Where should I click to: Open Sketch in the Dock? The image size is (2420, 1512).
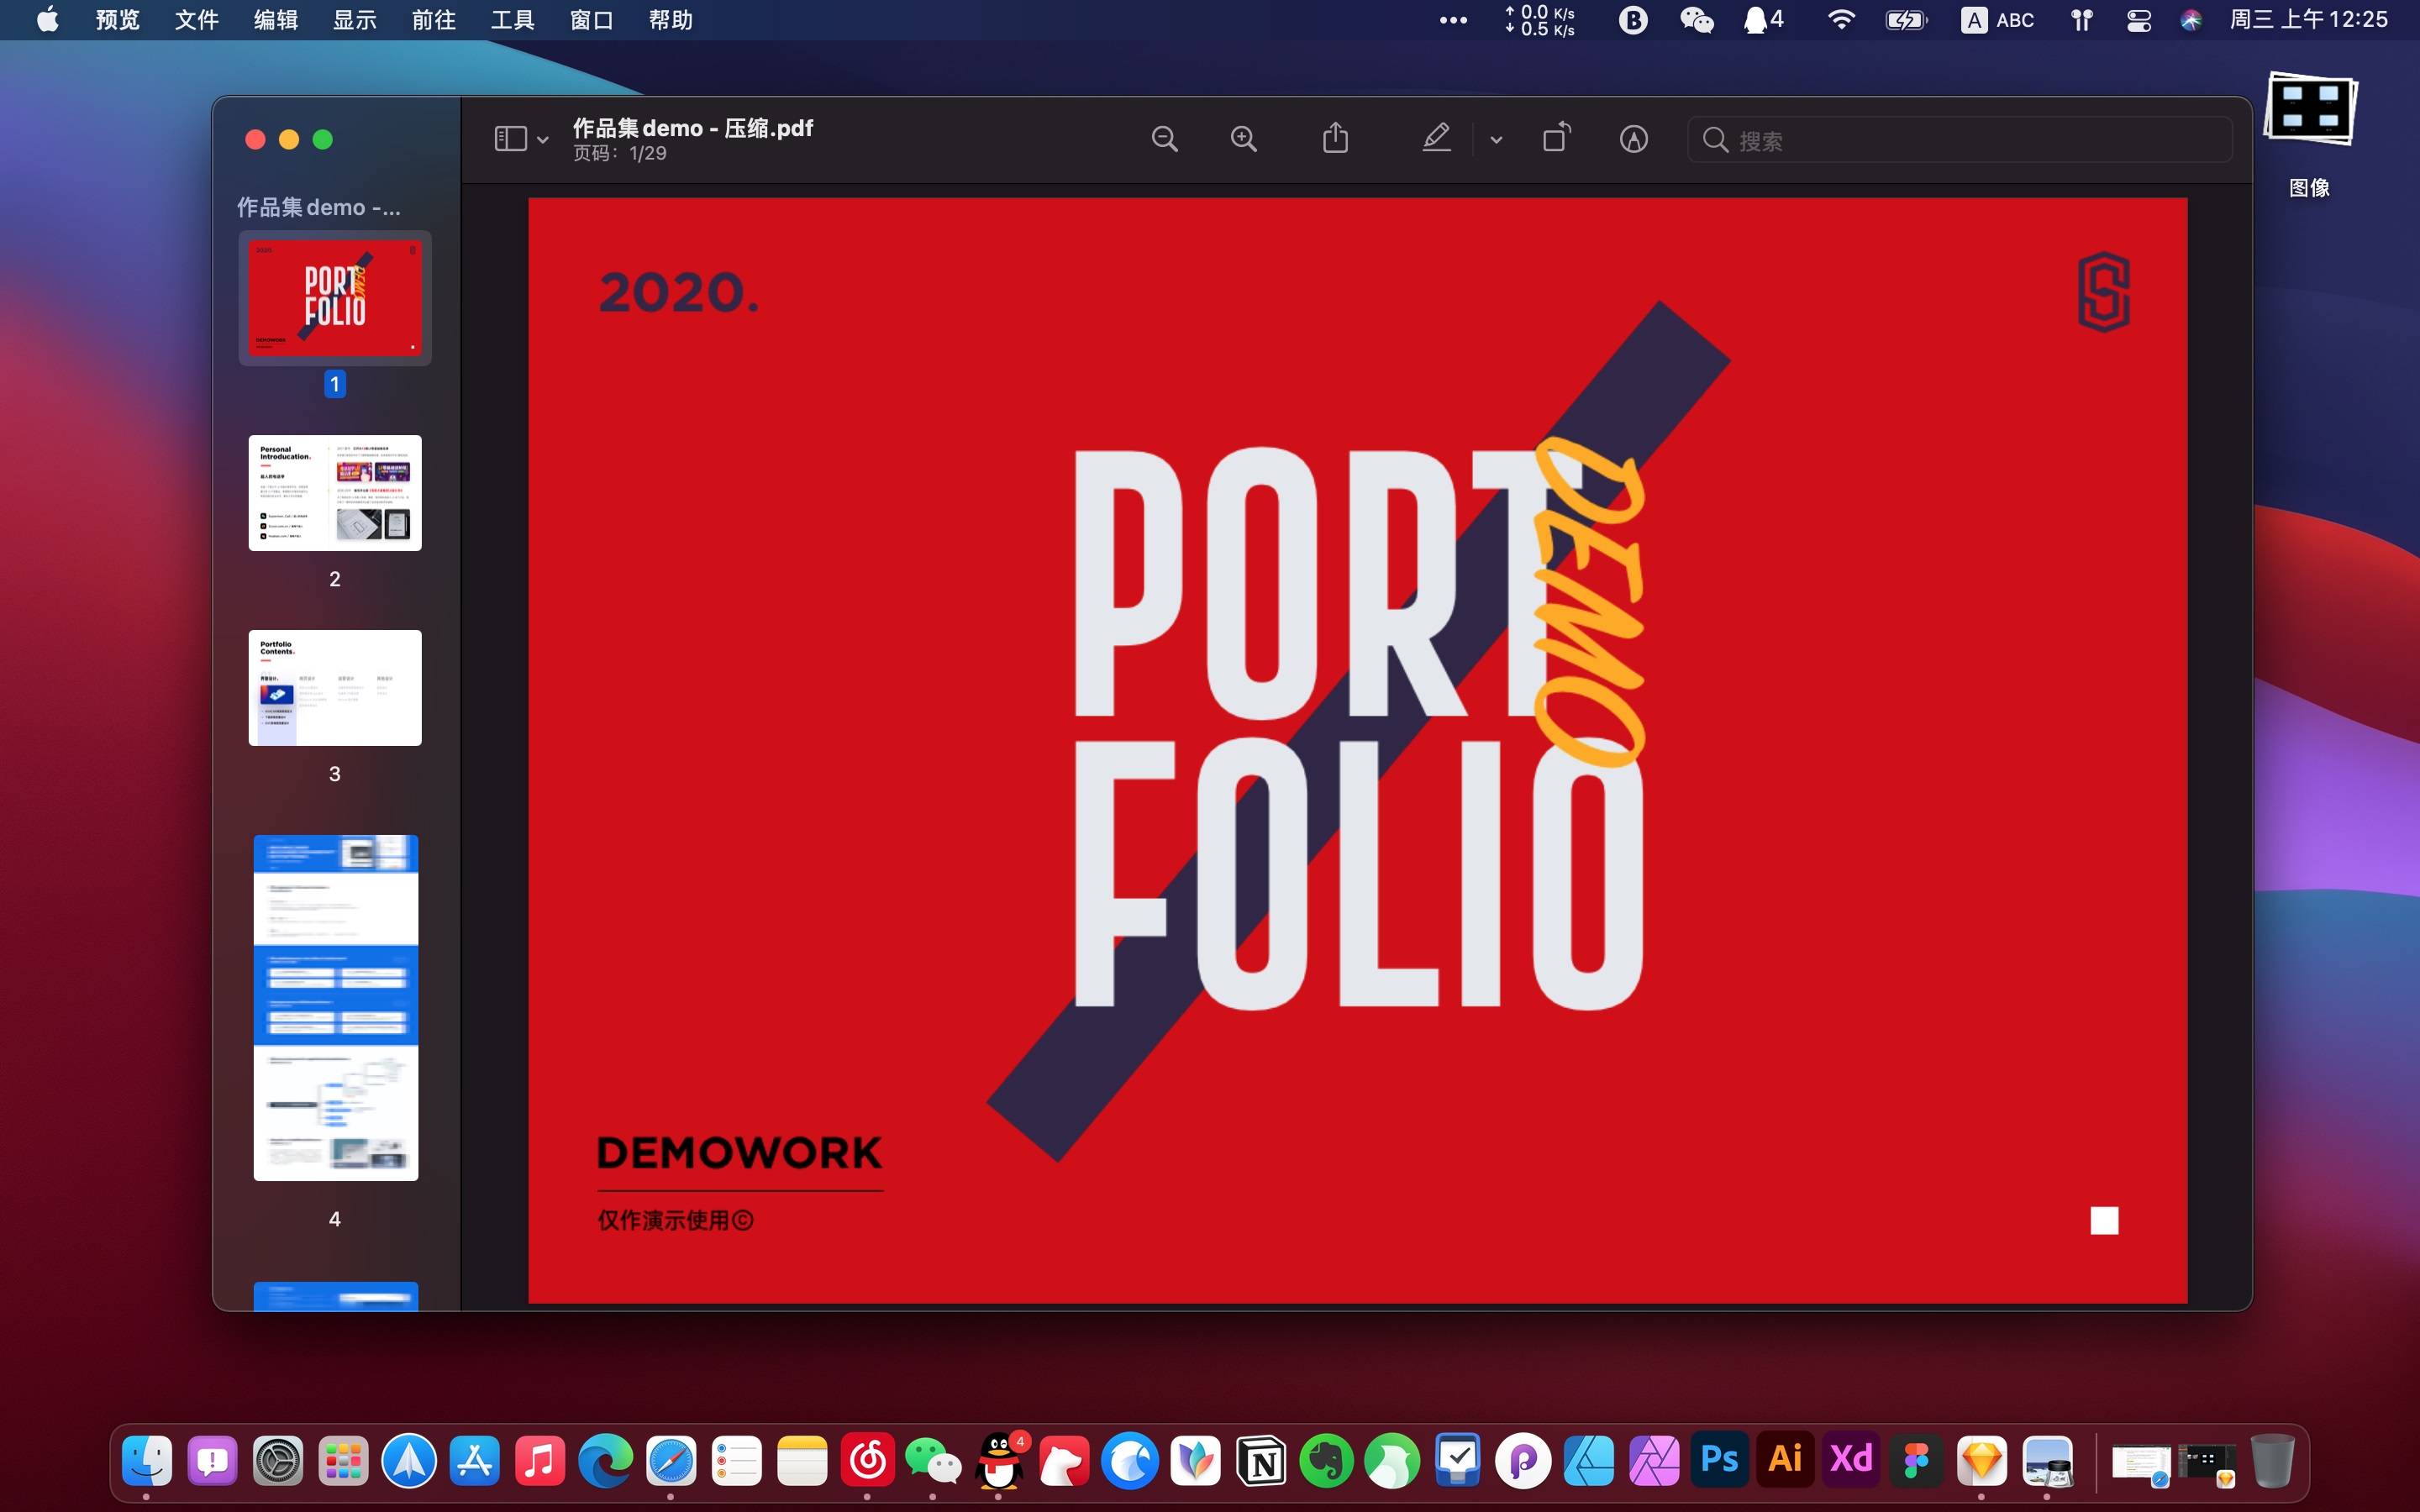[x=1982, y=1461]
